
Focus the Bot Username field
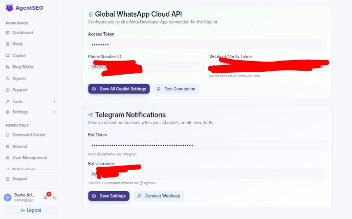207,174
